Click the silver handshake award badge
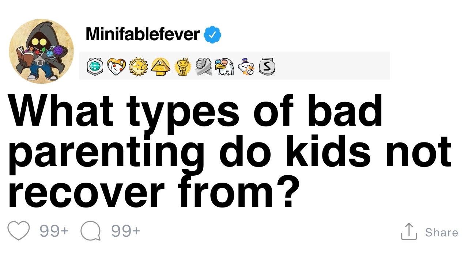This screenshot has width=468, height=263. 204,66
